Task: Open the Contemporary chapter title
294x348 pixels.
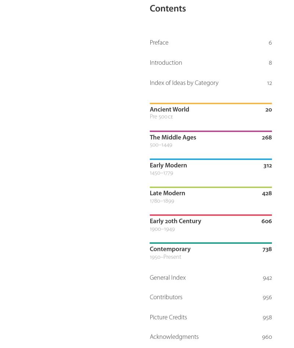Action: point(170,249)
